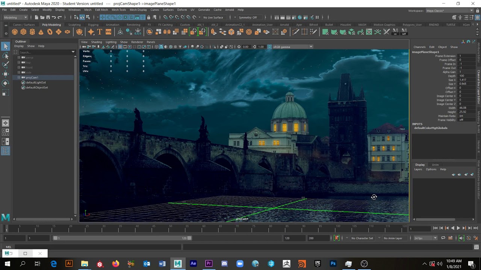Open the sRGB gamma view transform dropdown
Screen dimensions: 481x270
click(x=292, y=47)
